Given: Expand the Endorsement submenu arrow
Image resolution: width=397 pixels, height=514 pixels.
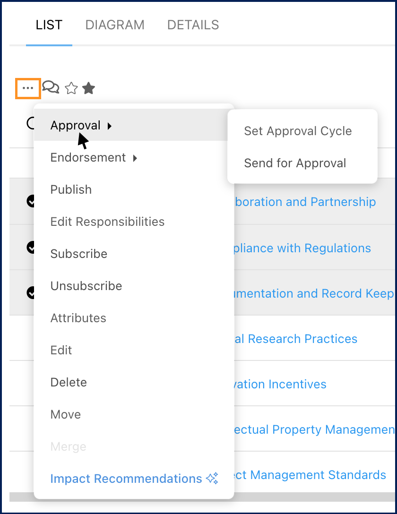Looking at the screenshot, I should [x=135, y=158].
